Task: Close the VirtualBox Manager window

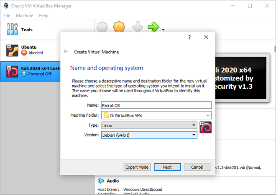Action: (267, 6)
